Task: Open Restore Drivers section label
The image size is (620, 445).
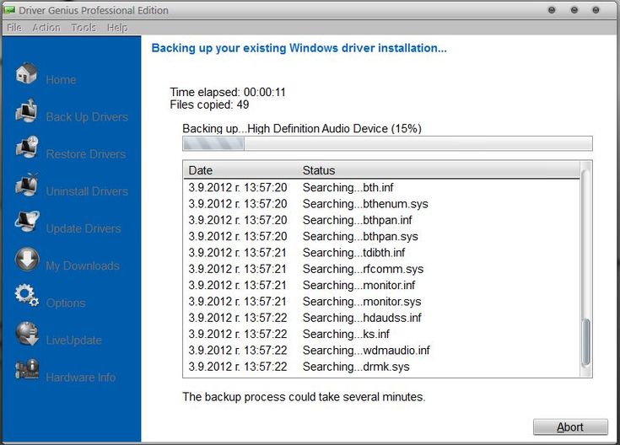Action: click(86, 154)
